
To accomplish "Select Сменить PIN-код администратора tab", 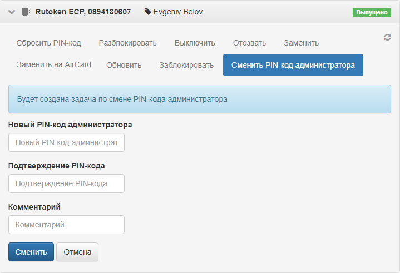I will coord(293,65).
